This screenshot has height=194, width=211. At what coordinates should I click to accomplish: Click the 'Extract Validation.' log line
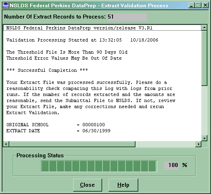pyautogui.click(x=33, y=113)
